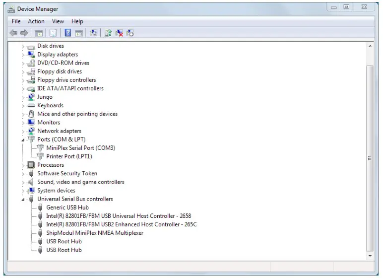The image size is (383, 278).
Task: Click the vertical scrollbar down arrow
Action: 370,256
